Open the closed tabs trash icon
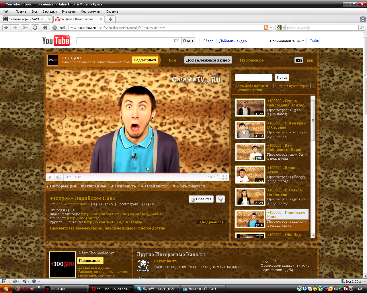This screenshot has width=367, height=293. click(363, 19)
